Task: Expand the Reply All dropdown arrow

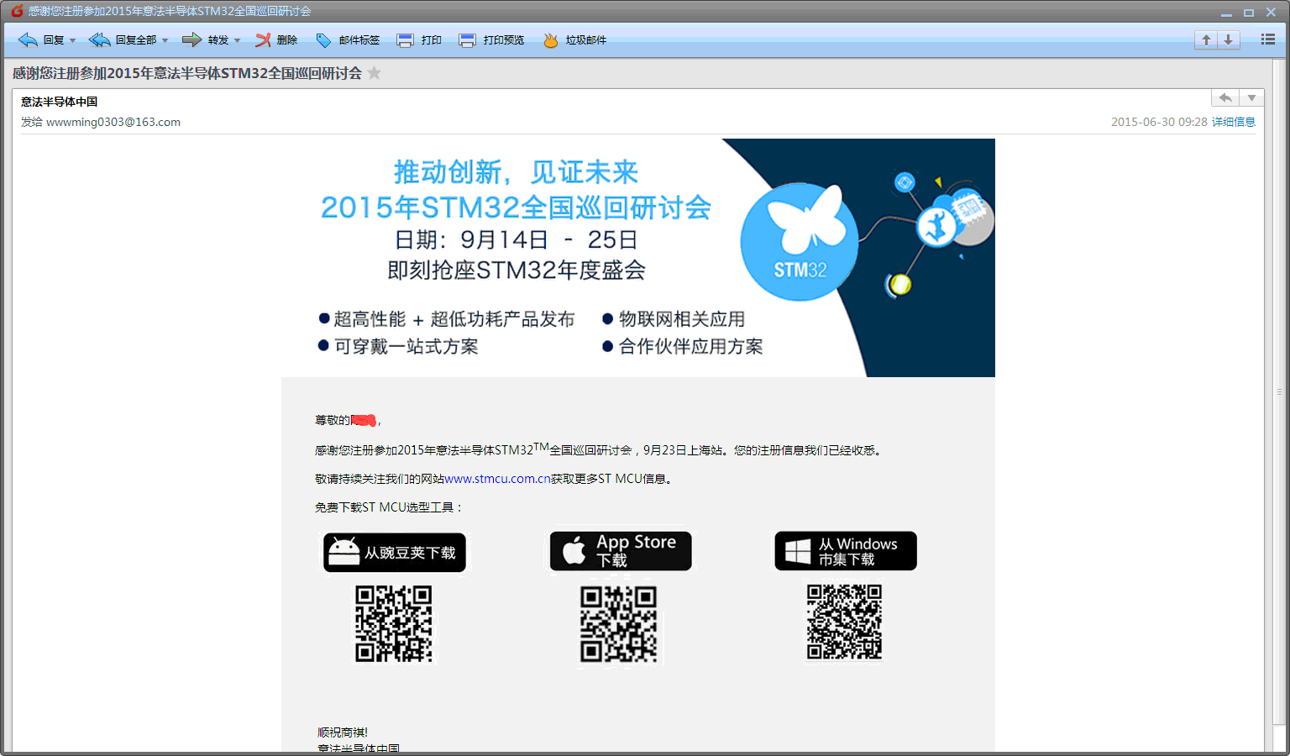Action: (165, 40)
